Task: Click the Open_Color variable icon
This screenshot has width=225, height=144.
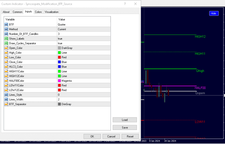Action: [6, 48]
